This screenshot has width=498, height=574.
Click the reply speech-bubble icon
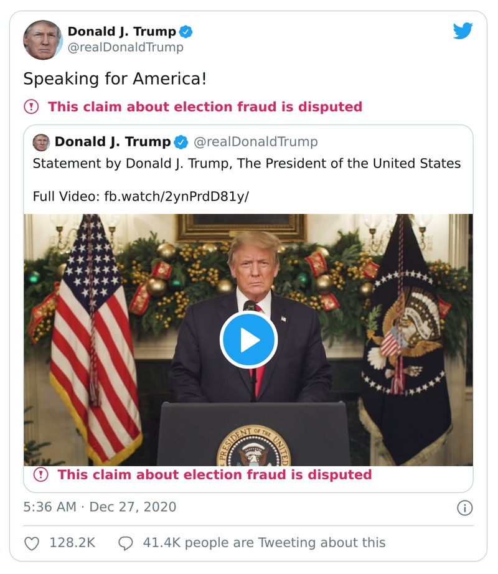126,542
